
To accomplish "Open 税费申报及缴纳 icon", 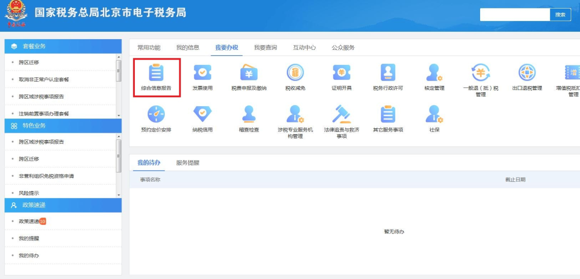I will point(249,72).
